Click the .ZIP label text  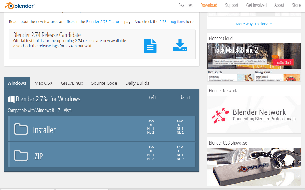38,156
